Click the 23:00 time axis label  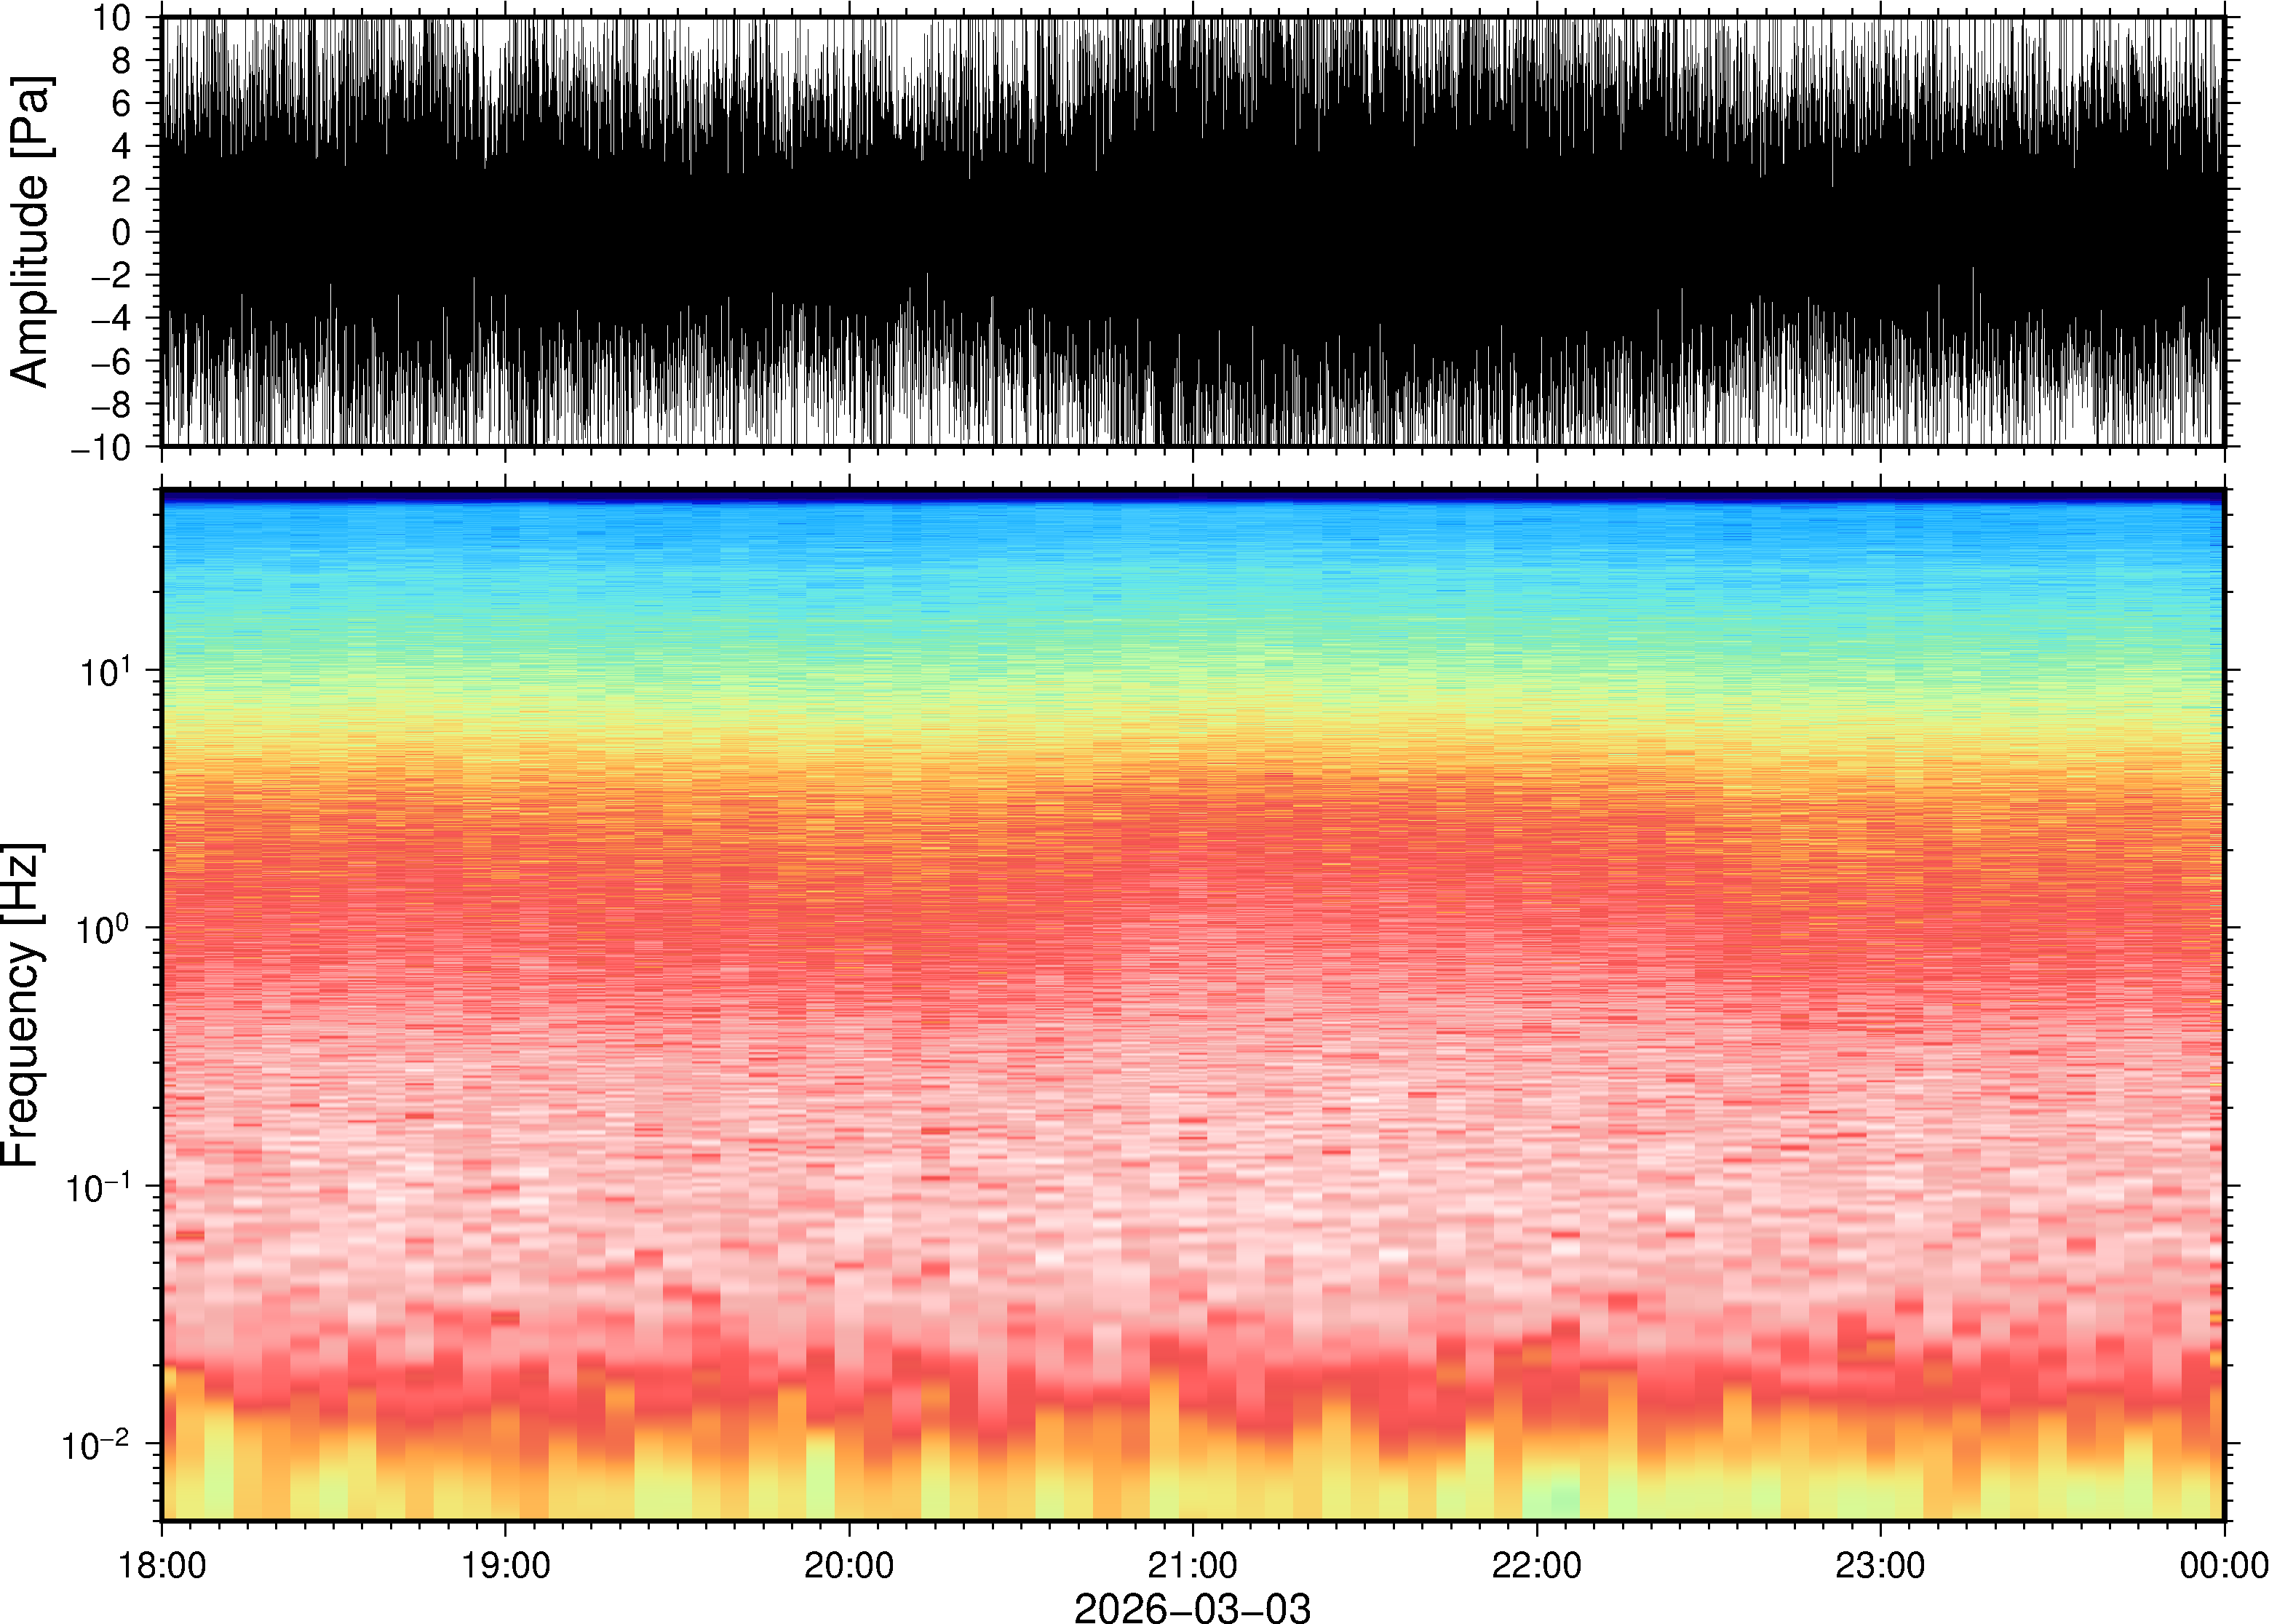point(1880,1565)
